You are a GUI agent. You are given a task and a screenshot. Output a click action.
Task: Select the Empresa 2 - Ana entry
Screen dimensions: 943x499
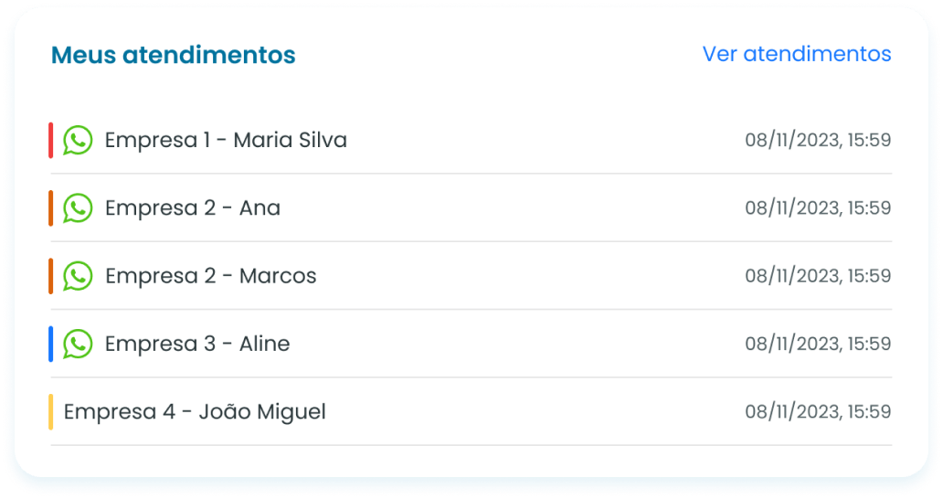[193, 208]
